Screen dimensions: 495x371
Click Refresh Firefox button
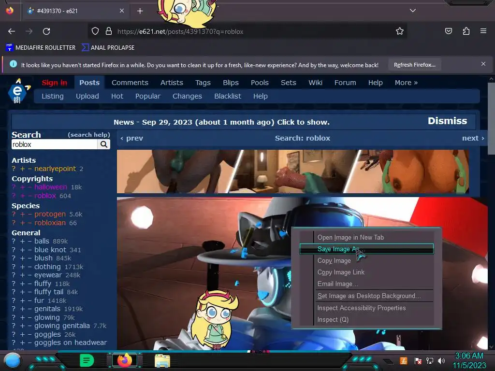click(414, 65)
